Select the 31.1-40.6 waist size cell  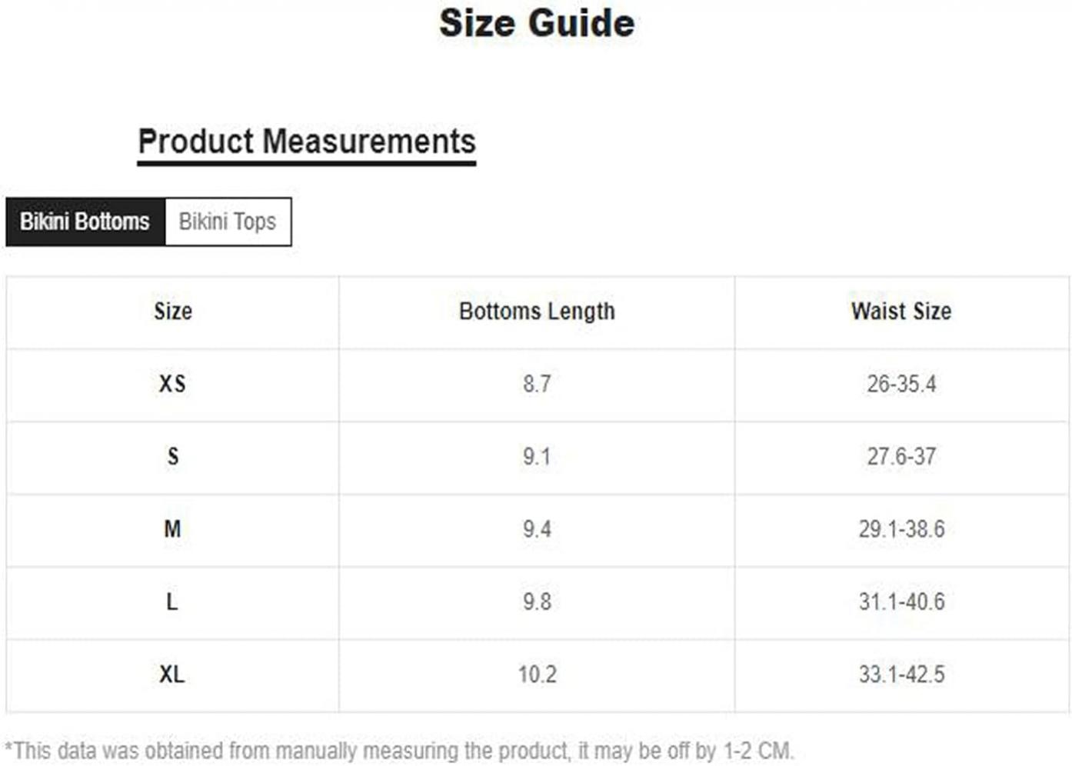point(901,601)
